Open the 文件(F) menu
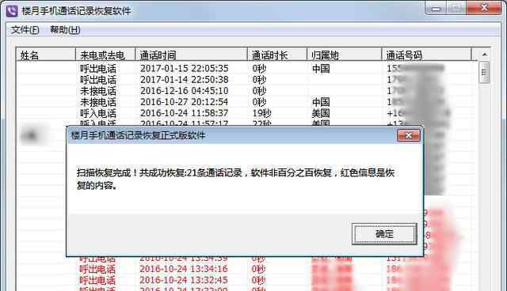Screen dimensions: 507x291 tap(25, 30)
